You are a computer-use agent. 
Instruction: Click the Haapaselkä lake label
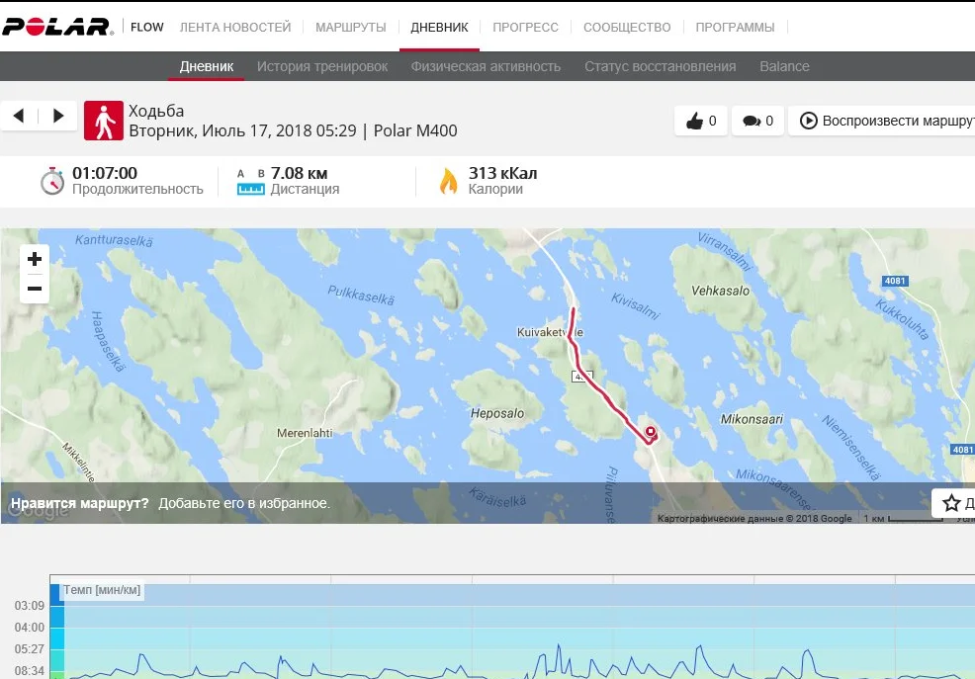point(108,342)
